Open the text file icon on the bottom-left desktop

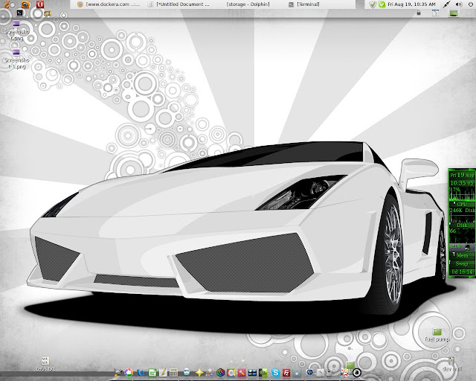click(45, 364)
